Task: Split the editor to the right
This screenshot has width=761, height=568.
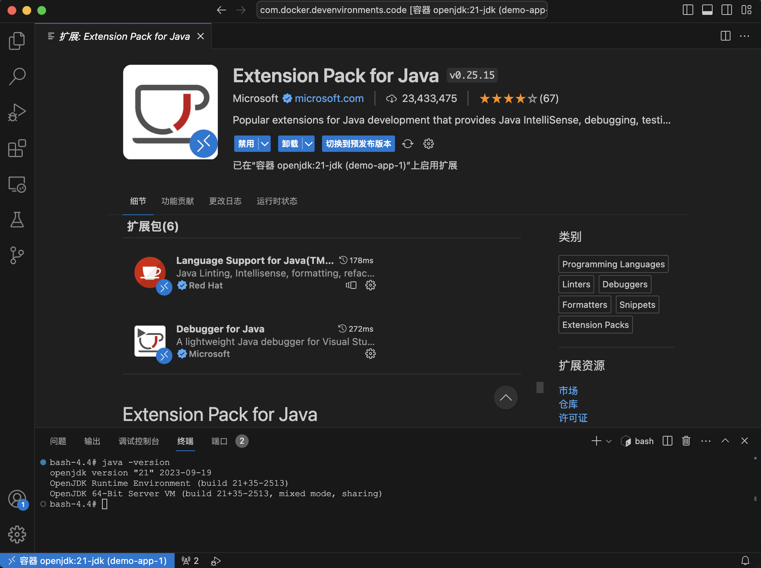Action: 726,36
